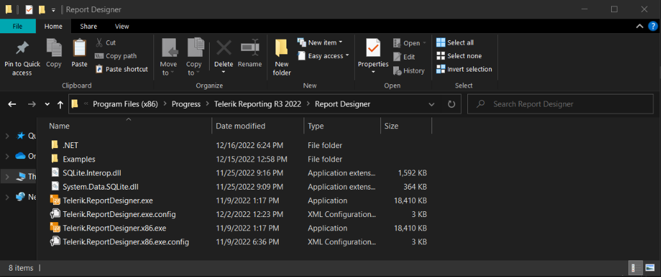661x277 pixels.
Task: Click Select none
Action: (x=458, y=56)
